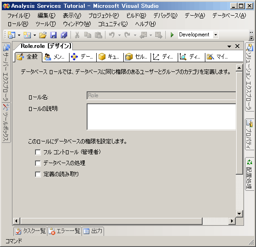The width and height of the screenshot is (256, 247).
Task: Click the Paste clipboard icon
Action: 99,35
